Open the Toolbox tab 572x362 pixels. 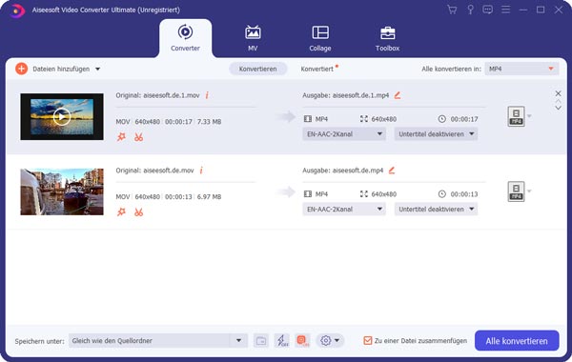pyautogui.click(x=387, y=38)
